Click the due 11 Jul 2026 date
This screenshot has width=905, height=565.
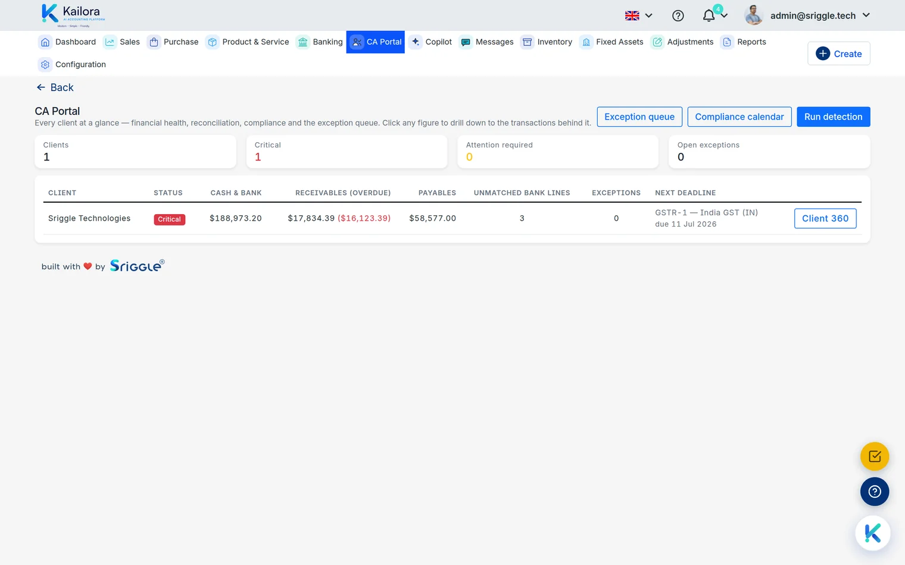coord(686,224)
